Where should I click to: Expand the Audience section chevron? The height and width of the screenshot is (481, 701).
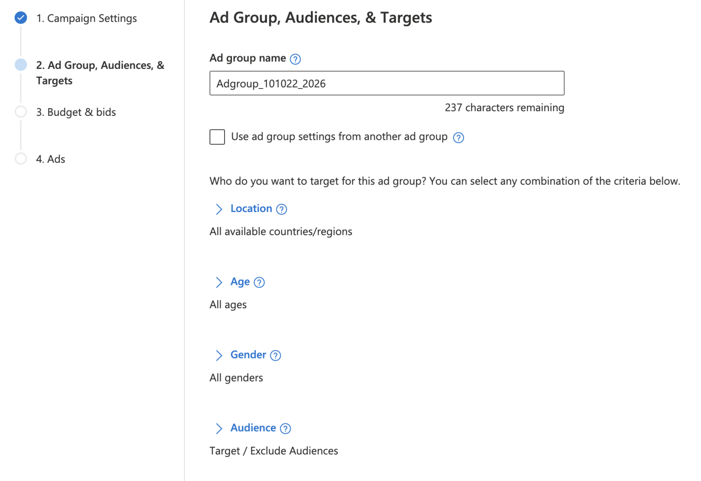click(219, 428)
